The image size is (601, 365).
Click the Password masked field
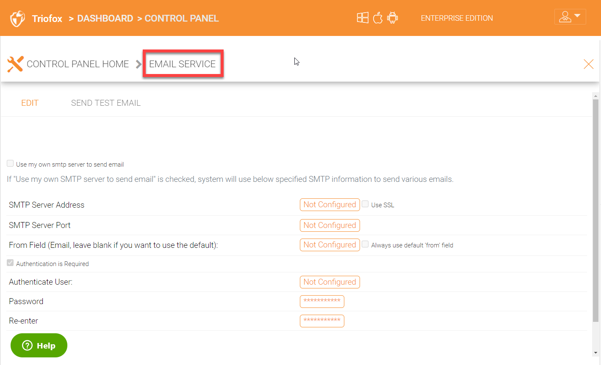tap(322, 302)
